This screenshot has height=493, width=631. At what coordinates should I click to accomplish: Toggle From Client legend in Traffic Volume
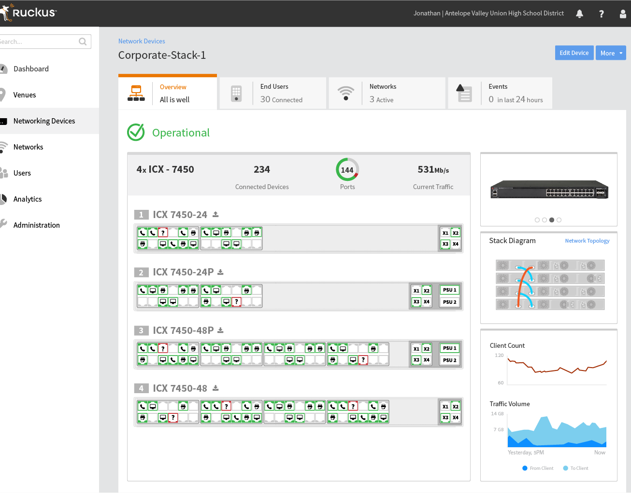point(538,468)
